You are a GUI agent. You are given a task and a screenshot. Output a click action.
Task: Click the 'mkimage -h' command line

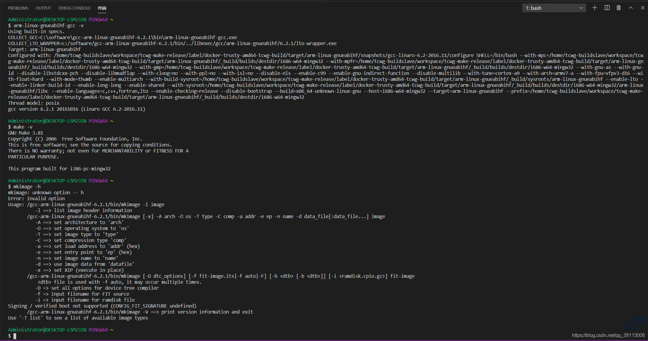click(24, 187)
